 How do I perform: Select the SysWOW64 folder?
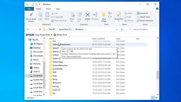coord(57,69)
